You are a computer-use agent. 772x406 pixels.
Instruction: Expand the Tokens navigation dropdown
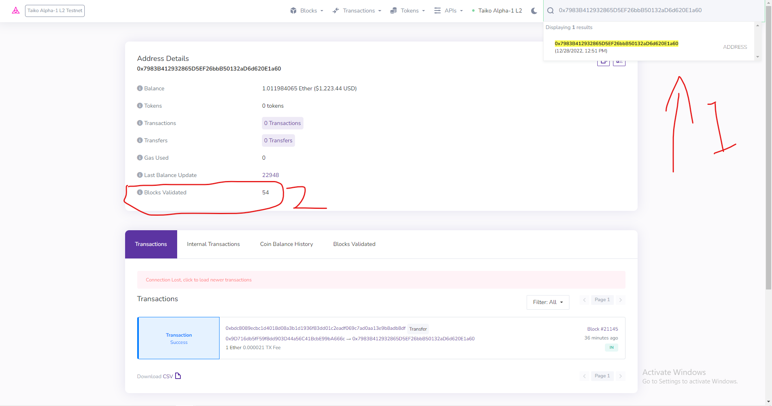[x=408, y=11]
